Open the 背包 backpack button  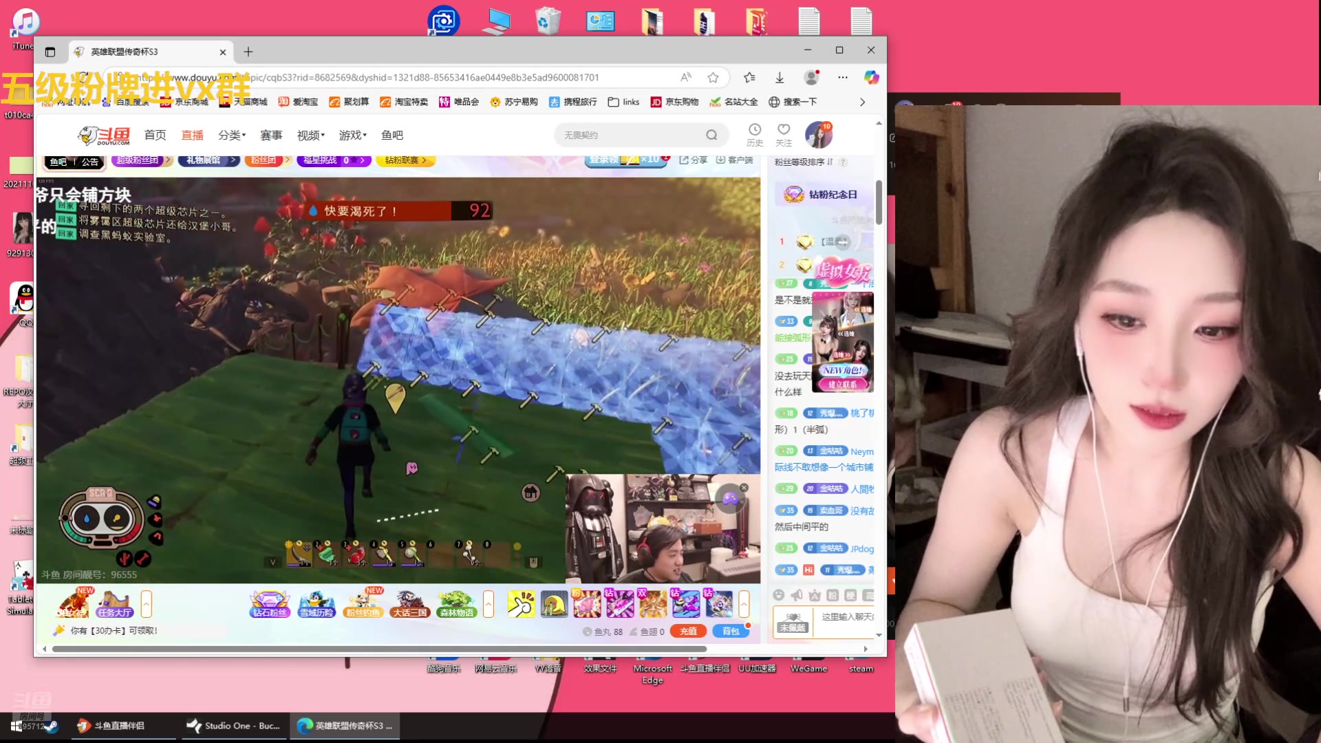731,631
